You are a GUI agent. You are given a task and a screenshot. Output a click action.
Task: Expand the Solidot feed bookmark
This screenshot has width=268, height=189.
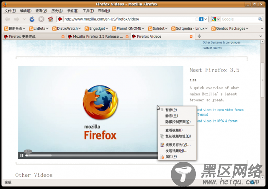click(x=158, y=28)
